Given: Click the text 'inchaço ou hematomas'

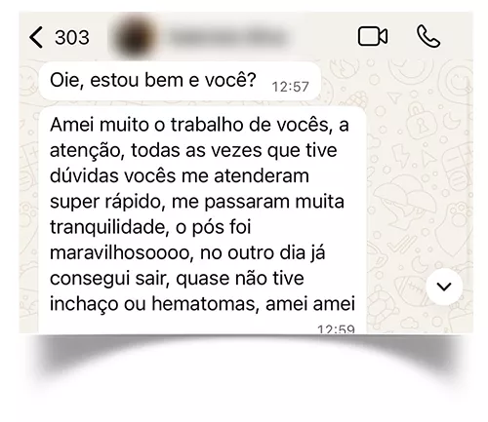Looking at the screenshot, I should coord(154,304).
